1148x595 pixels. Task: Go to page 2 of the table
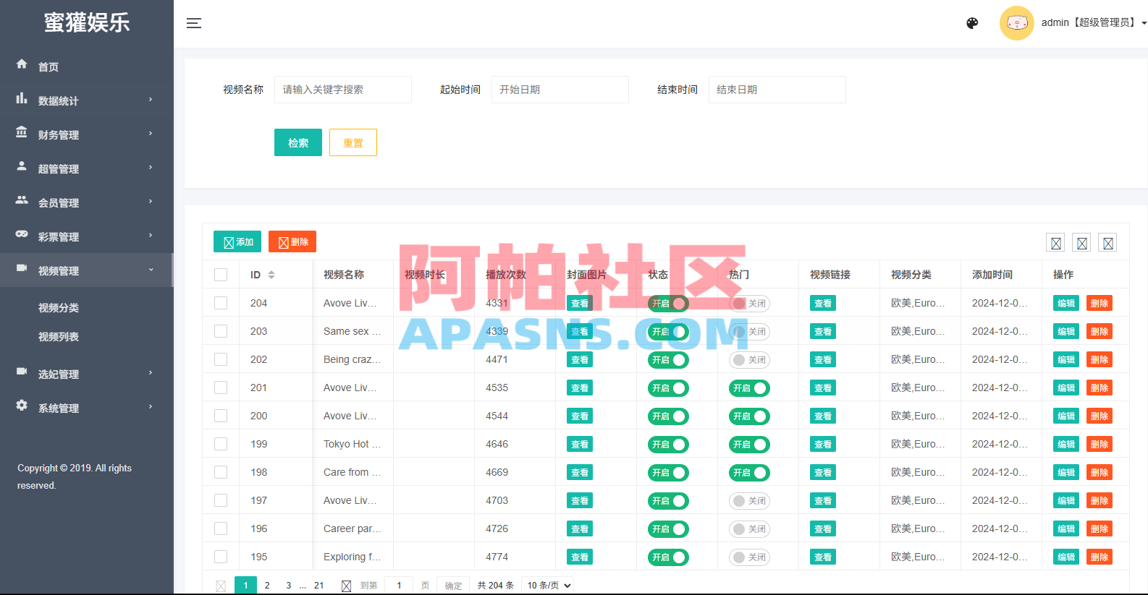point(267,586)
